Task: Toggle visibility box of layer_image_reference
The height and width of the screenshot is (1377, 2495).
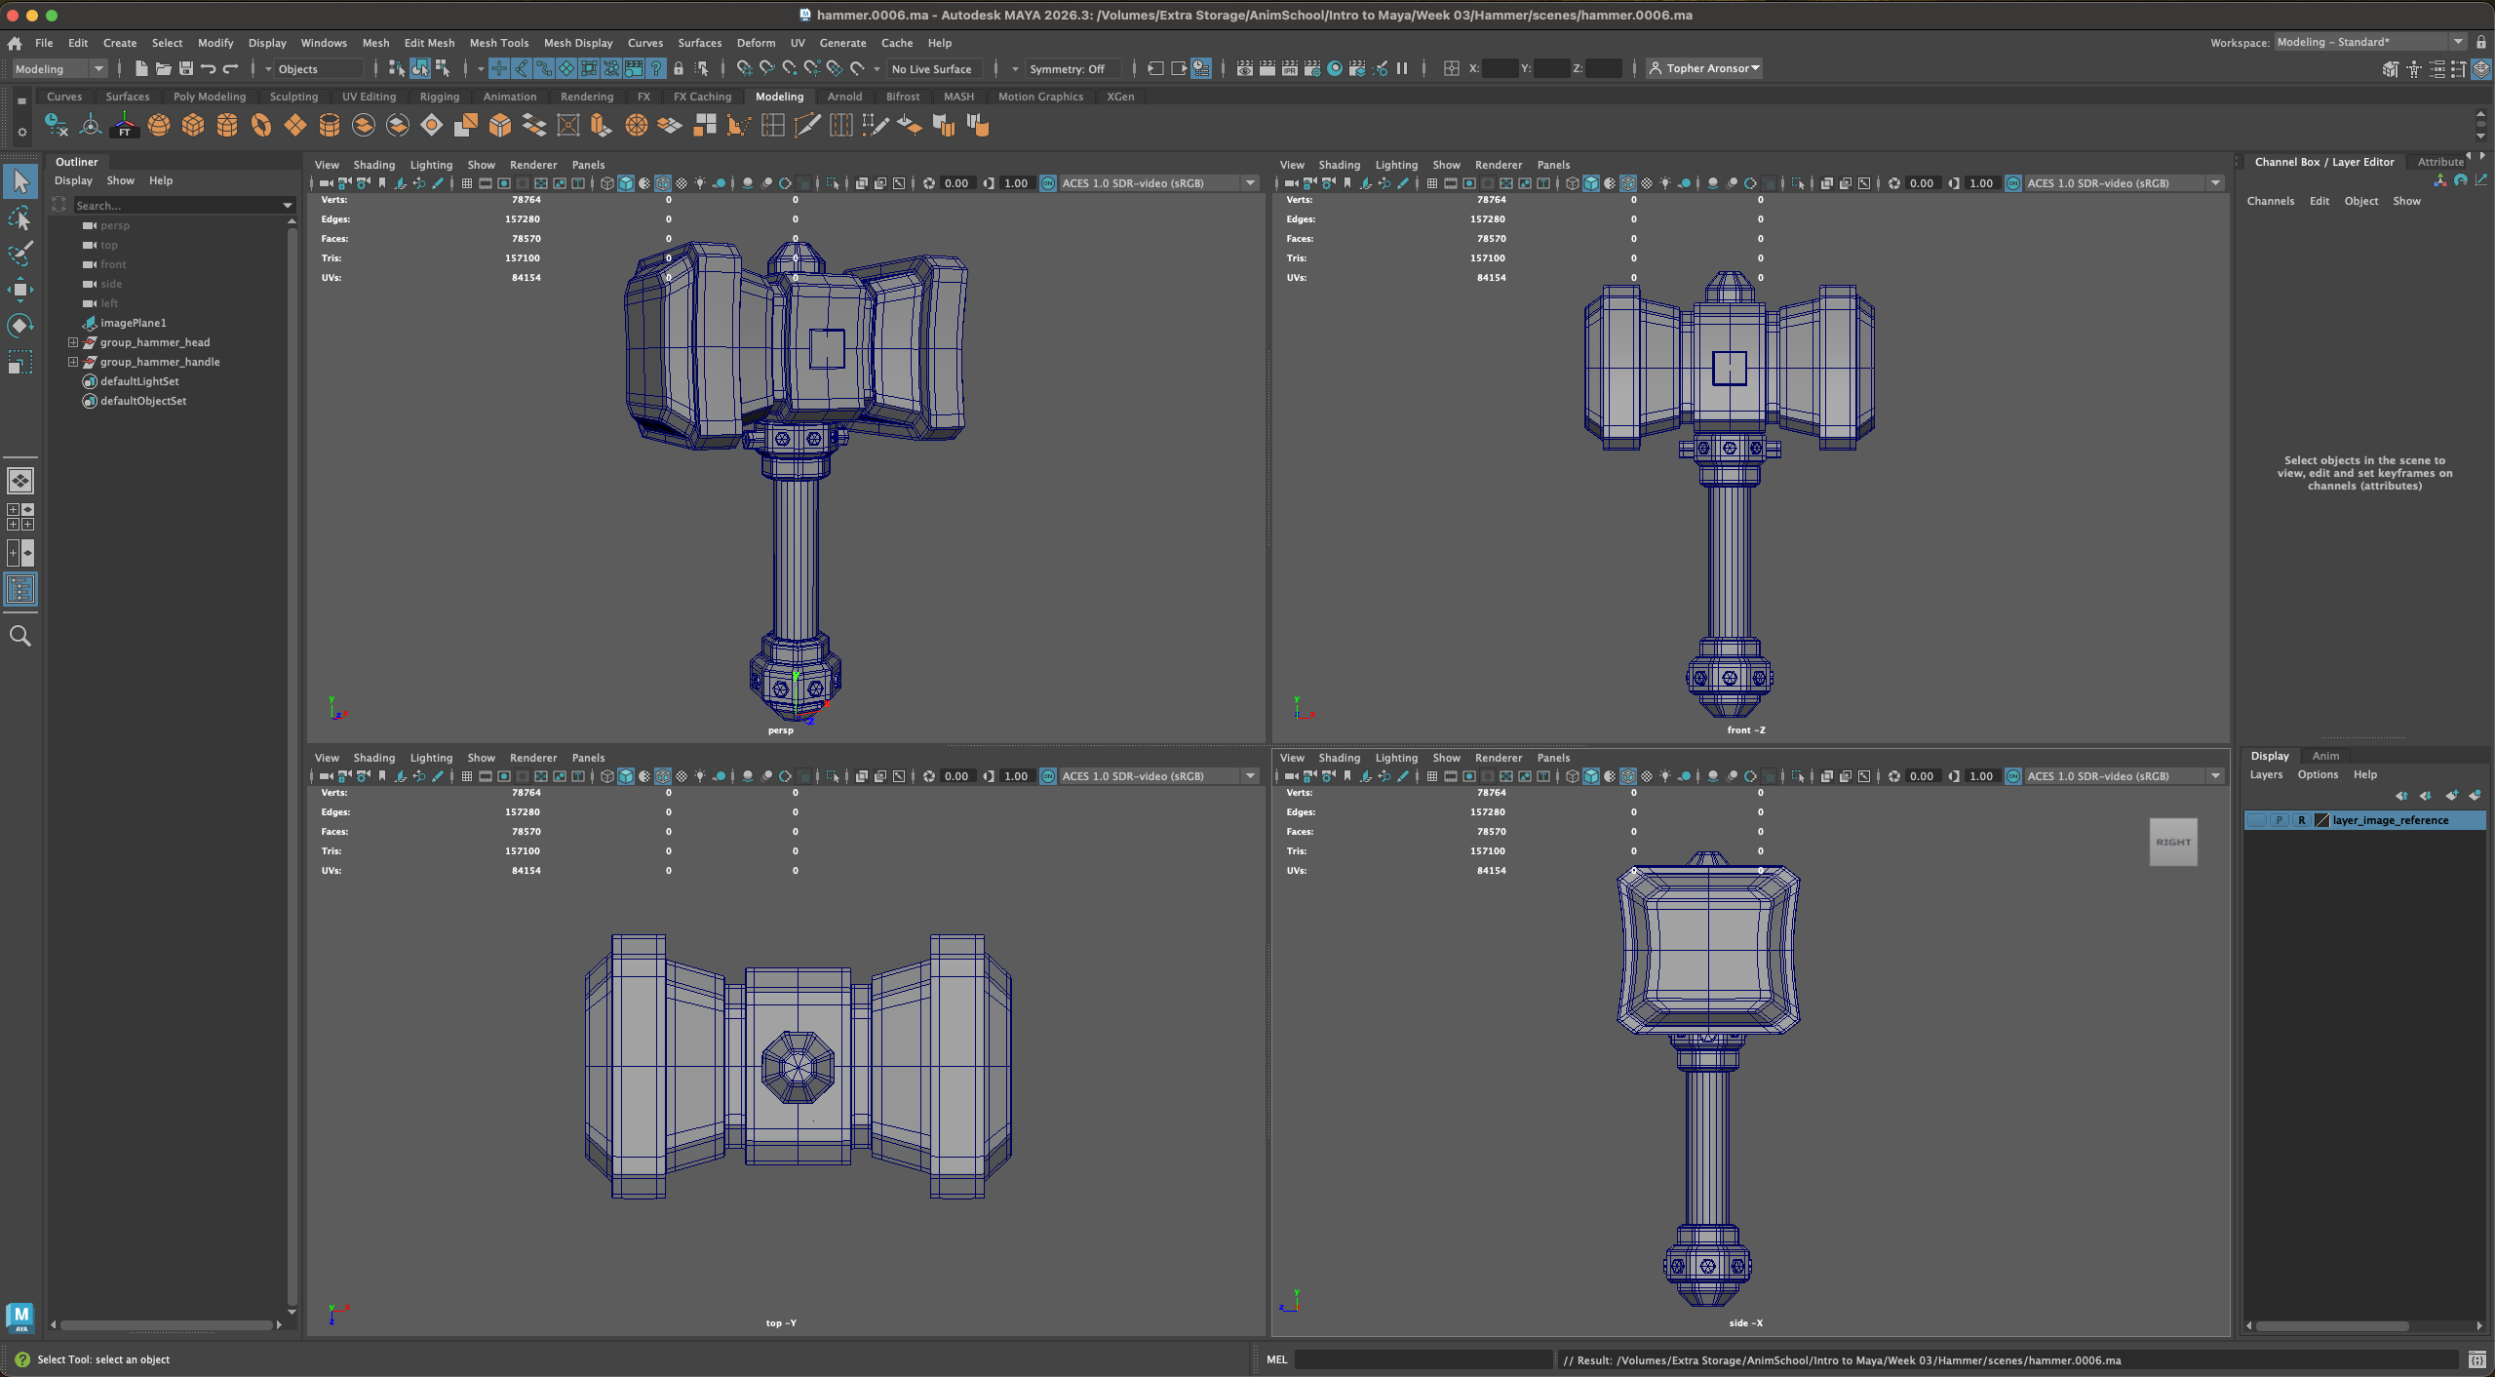Action: [2257, 820]
